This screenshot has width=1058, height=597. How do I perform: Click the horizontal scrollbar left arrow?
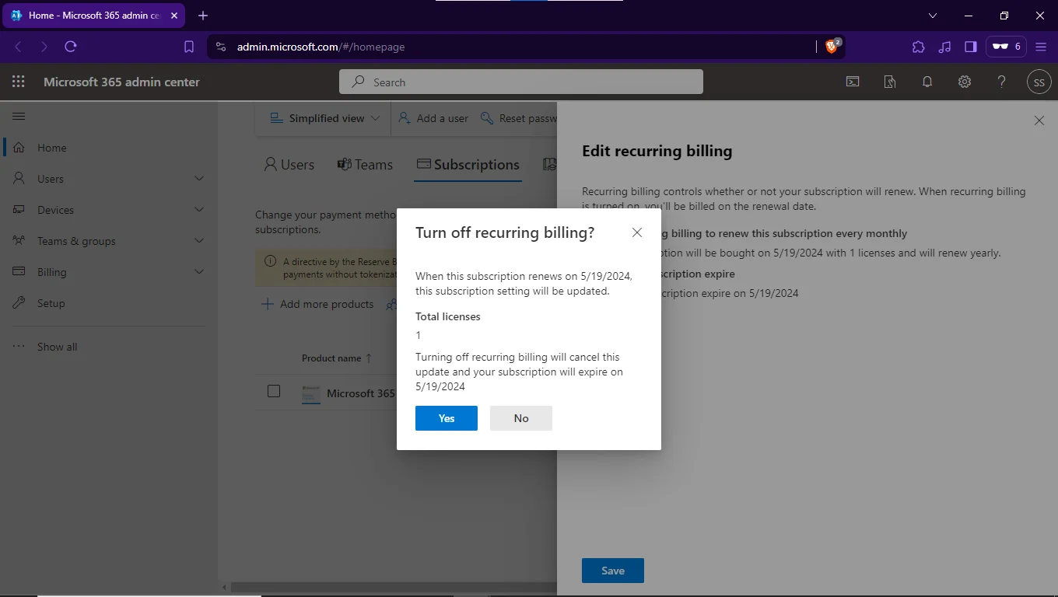(225, 587)
